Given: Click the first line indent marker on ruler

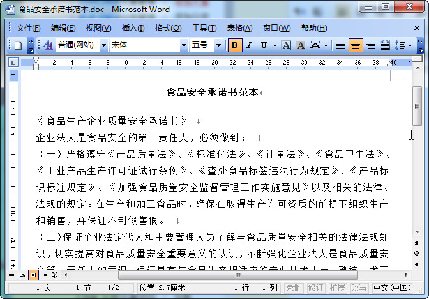Looking at the screenshot, I should [36, 59].
